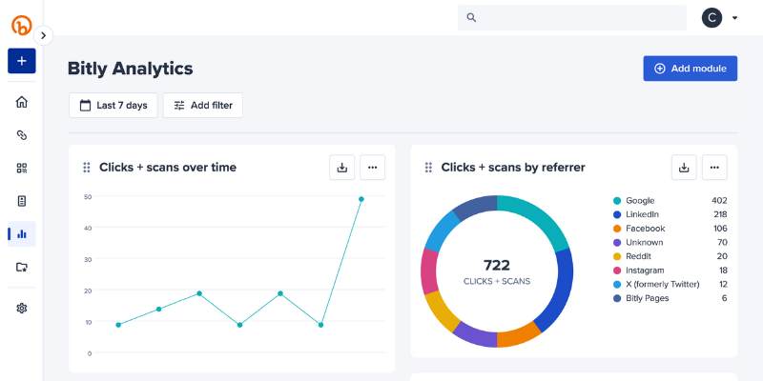
Task: Open the account dropdown arrow
Action: [x=734, y=18]
